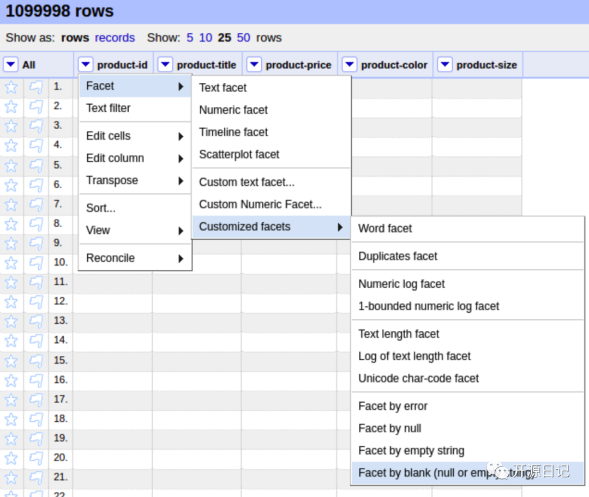This screenshot has height=497, width=589.
Task: Flag row 1
Action: point(36,87)
